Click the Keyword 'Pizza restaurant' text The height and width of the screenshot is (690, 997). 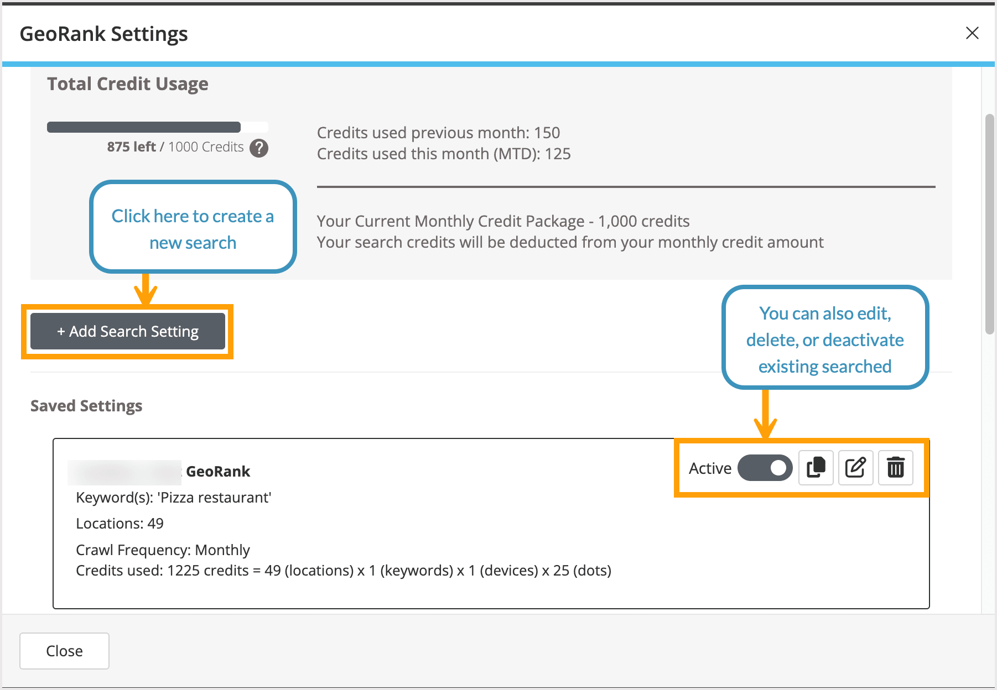click(173, 497)
